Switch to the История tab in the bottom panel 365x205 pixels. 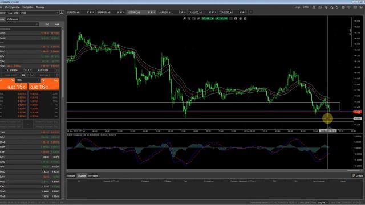pyautogui.click(x=93, y=176)
